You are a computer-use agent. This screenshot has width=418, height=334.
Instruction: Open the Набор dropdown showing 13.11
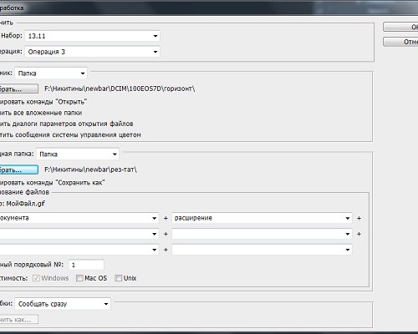92,36
